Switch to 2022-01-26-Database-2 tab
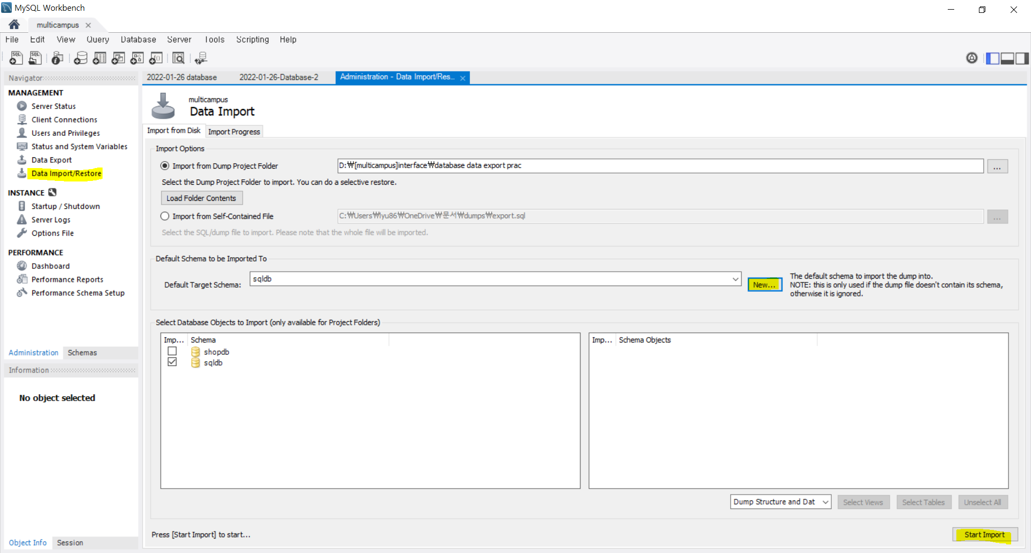This screenshot has height=553, width=1031. (279, 77)
